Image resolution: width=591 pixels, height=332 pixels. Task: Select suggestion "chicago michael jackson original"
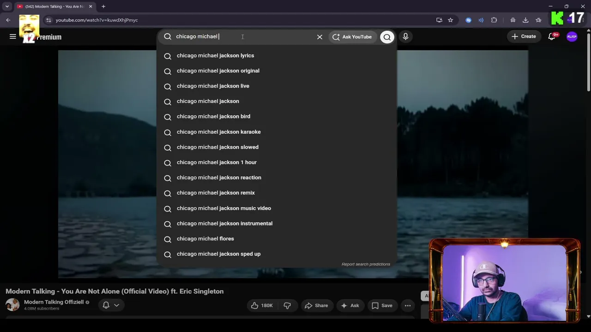277,71
